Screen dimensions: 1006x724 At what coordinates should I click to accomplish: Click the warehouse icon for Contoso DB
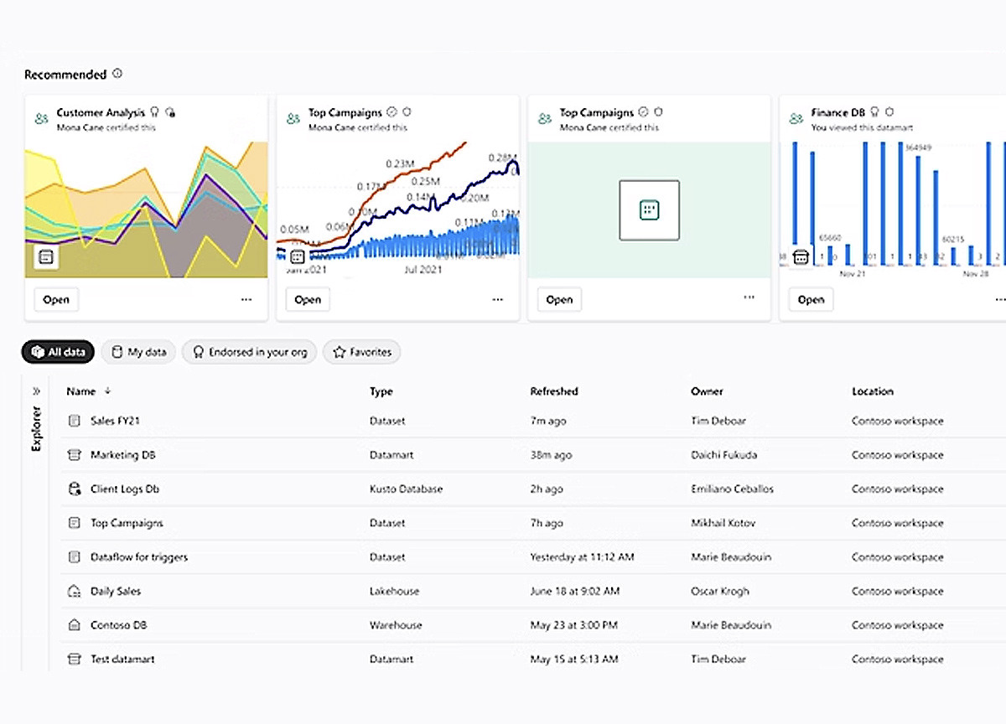[74, 625]
